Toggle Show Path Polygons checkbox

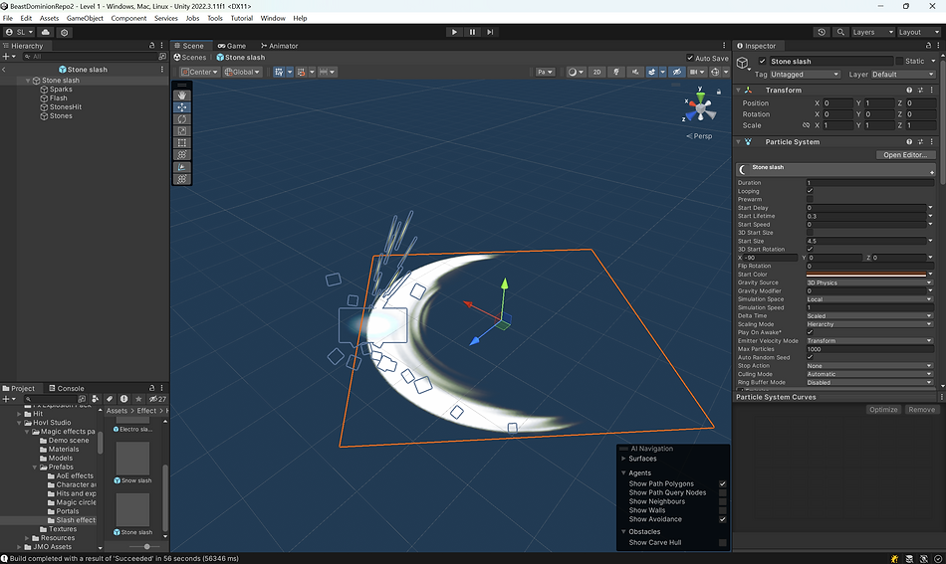pyautogui.click(x=722, y=483)
